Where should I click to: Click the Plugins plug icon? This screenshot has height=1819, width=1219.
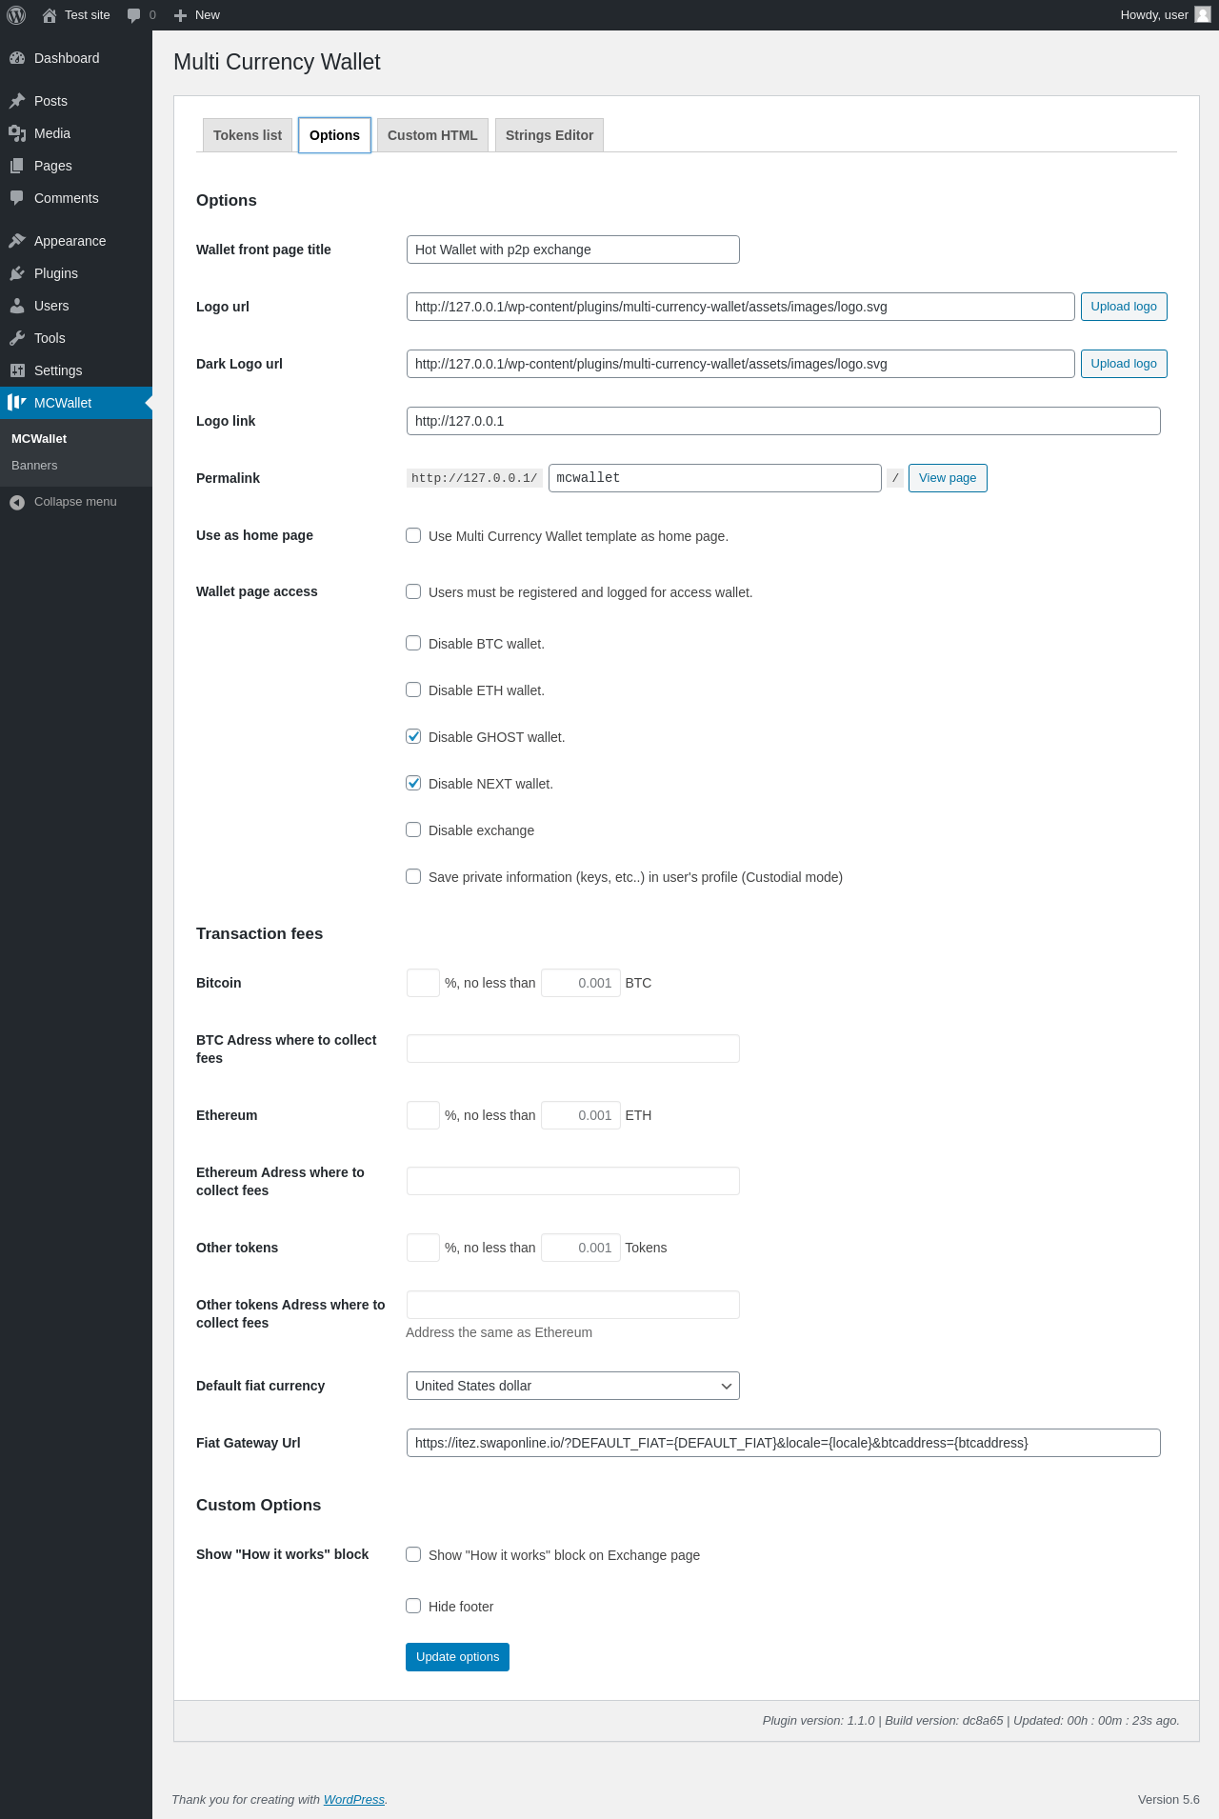(17, 273)
